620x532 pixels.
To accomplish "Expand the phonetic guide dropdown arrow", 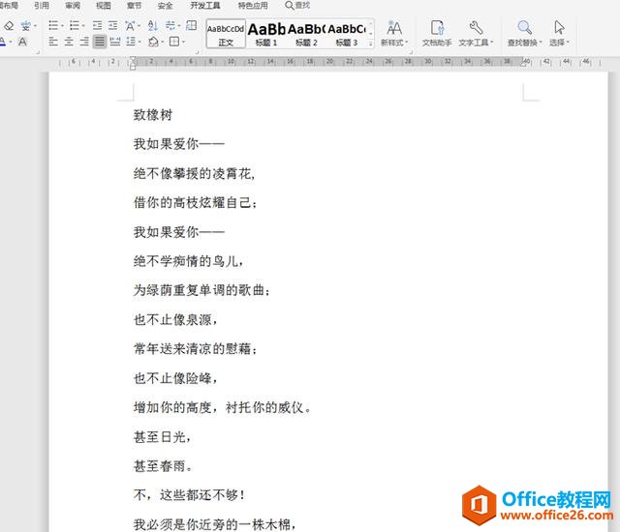I will 35,26.
